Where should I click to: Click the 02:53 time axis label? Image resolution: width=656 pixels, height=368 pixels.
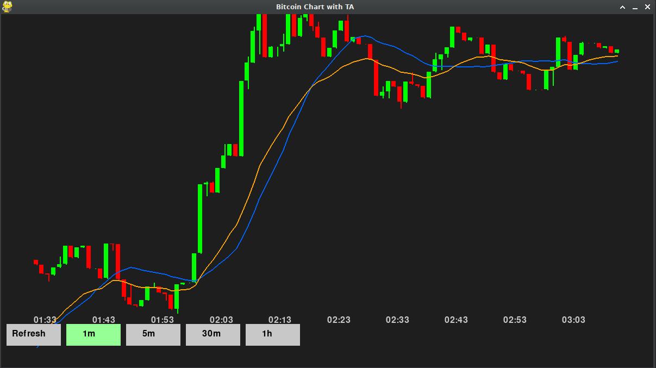(515, 320)
